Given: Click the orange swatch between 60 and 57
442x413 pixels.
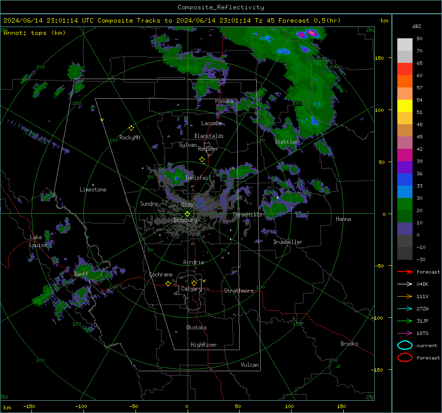Looking at the screenshot, I should pyautogui.click(x=405, y=81).
